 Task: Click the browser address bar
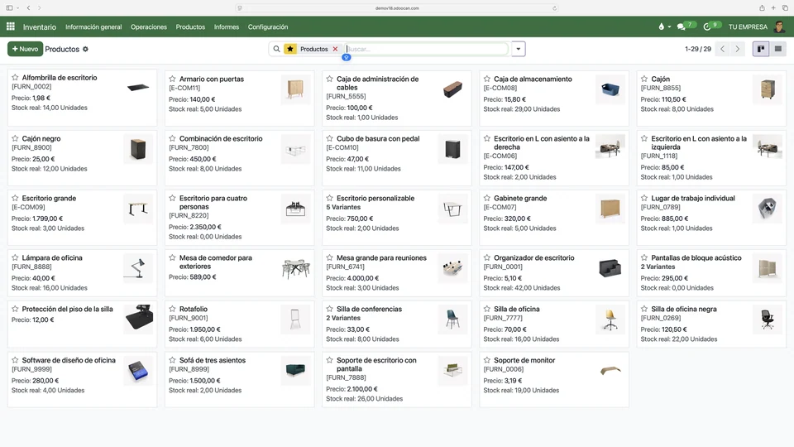[397, 8]
